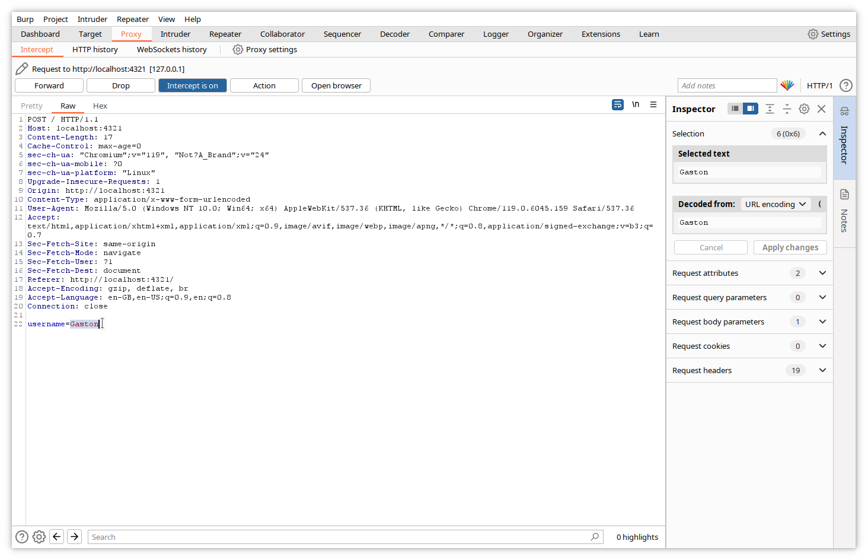Click Inspector collapse all sections icon

point(787,109)
